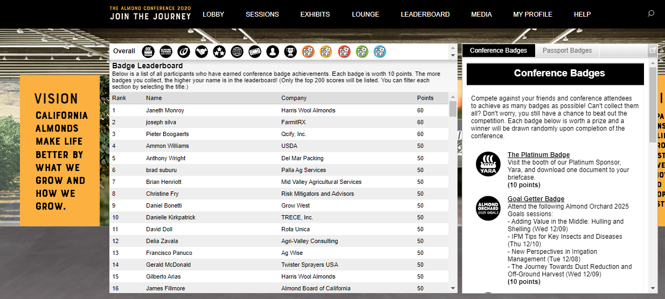Open the Help menu item
Image resolution: width=665 pixels, height=299 pixels.
click(583, 15)
